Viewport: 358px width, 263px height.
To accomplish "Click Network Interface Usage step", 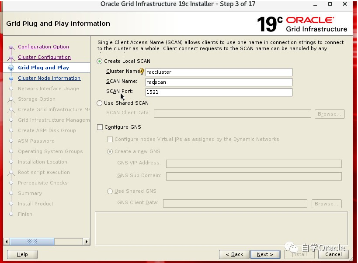I will 49,89.
